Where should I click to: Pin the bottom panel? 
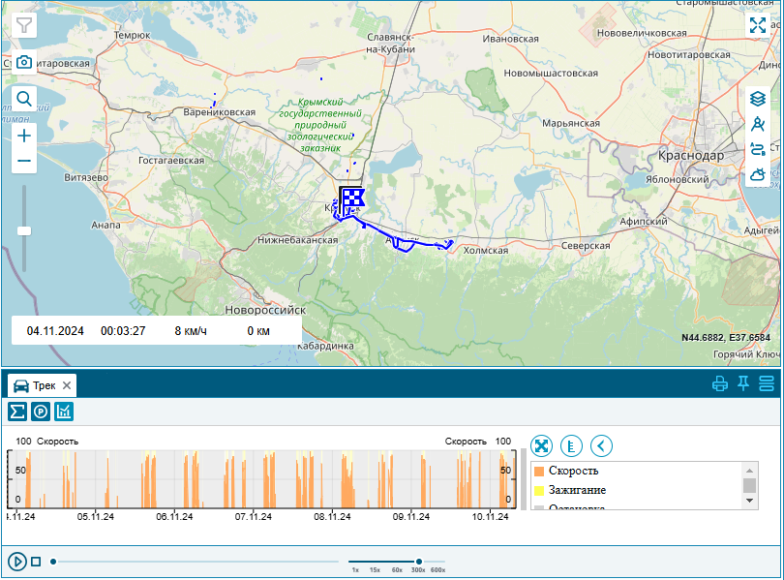(x=743, y=384)
